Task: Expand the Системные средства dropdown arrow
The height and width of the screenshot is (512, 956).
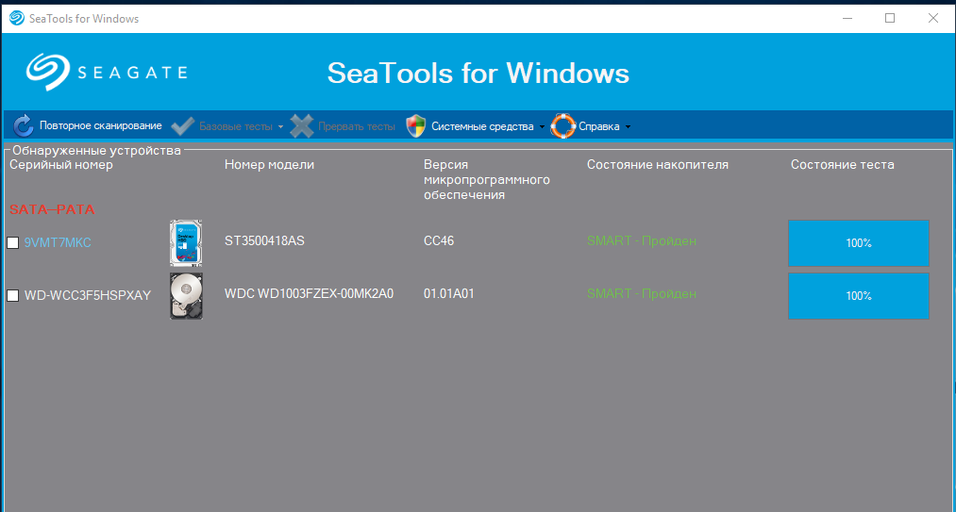Action: pos(542,127)
